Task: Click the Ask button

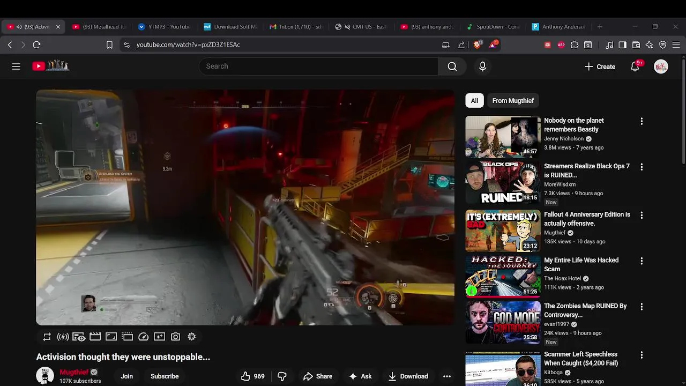Action: pos(360,376)
